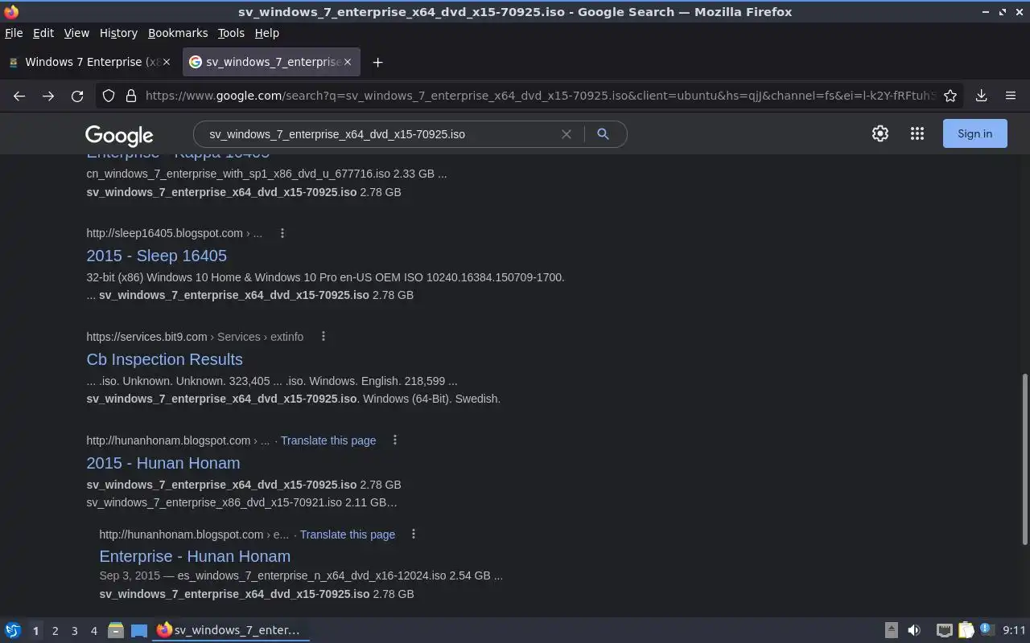The image size is (1030, 643).
Task: Open options for 2015 - Hunan Honam result
Action: pyautogui.click(x=394, y=440)
